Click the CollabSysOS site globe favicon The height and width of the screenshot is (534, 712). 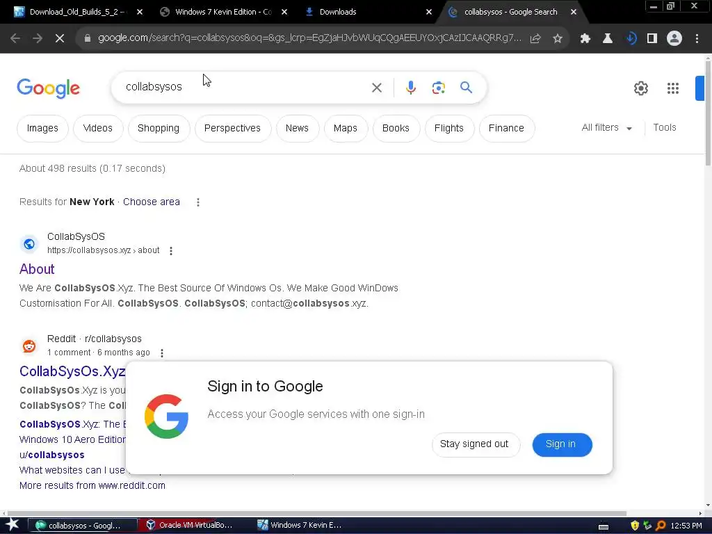click(29, 244)
